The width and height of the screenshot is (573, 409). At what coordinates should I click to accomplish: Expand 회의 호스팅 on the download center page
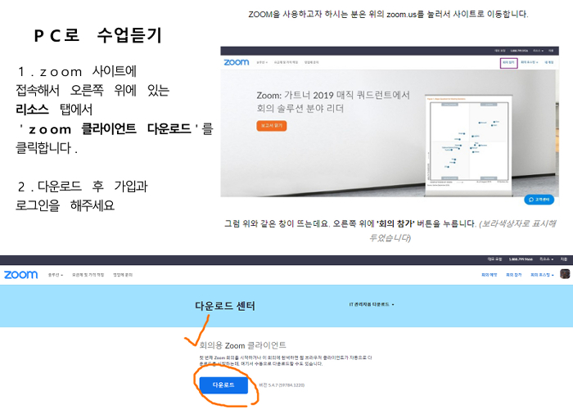pos(542,275)
